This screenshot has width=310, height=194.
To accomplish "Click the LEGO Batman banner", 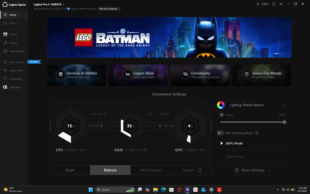I will pos(169,37).
